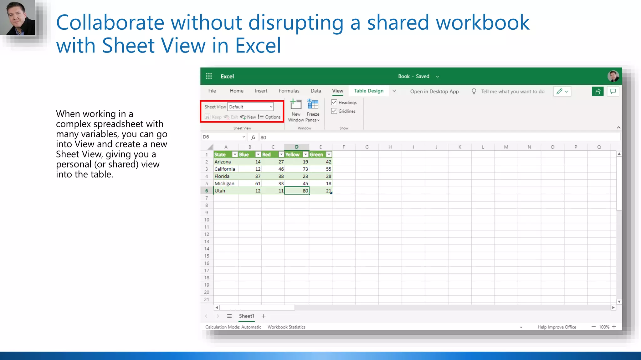Go to previous sheet arrow

[x=206, y=316]
